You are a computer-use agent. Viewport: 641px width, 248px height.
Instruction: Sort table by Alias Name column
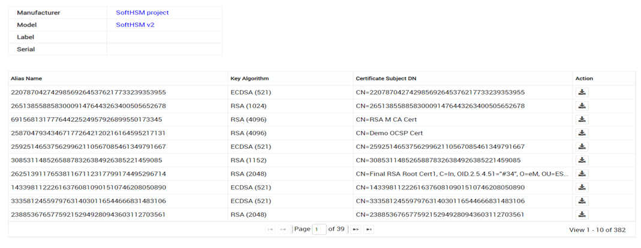(x=26, y=78)
